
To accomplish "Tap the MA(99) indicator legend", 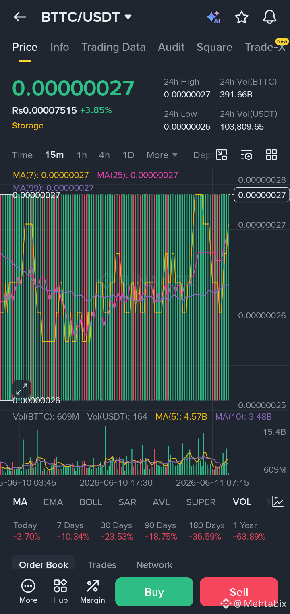I will coord(53,188).
